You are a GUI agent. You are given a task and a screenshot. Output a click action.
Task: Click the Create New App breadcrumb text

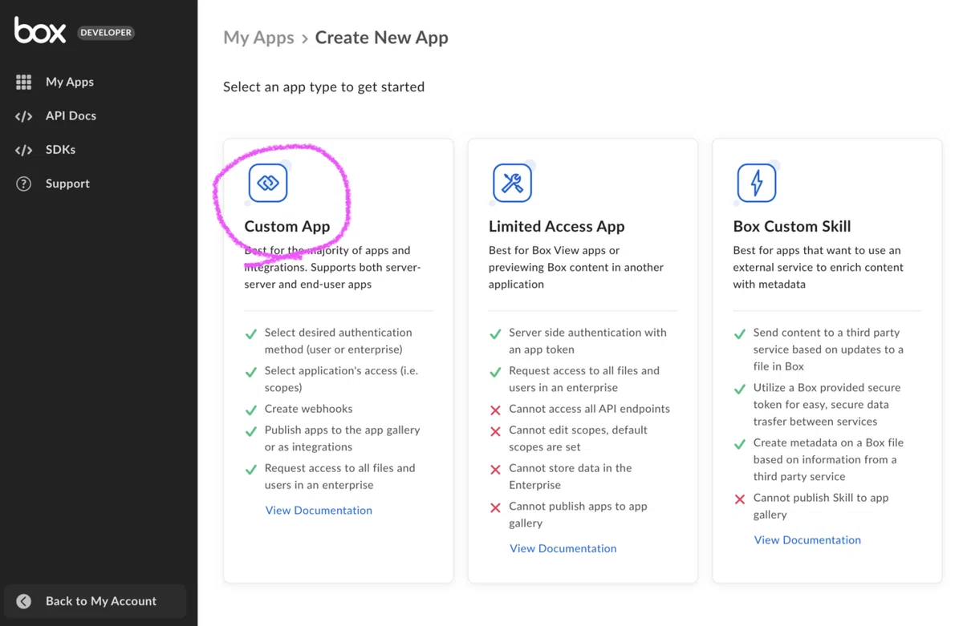pyautogui.click(x=381, y=38)
